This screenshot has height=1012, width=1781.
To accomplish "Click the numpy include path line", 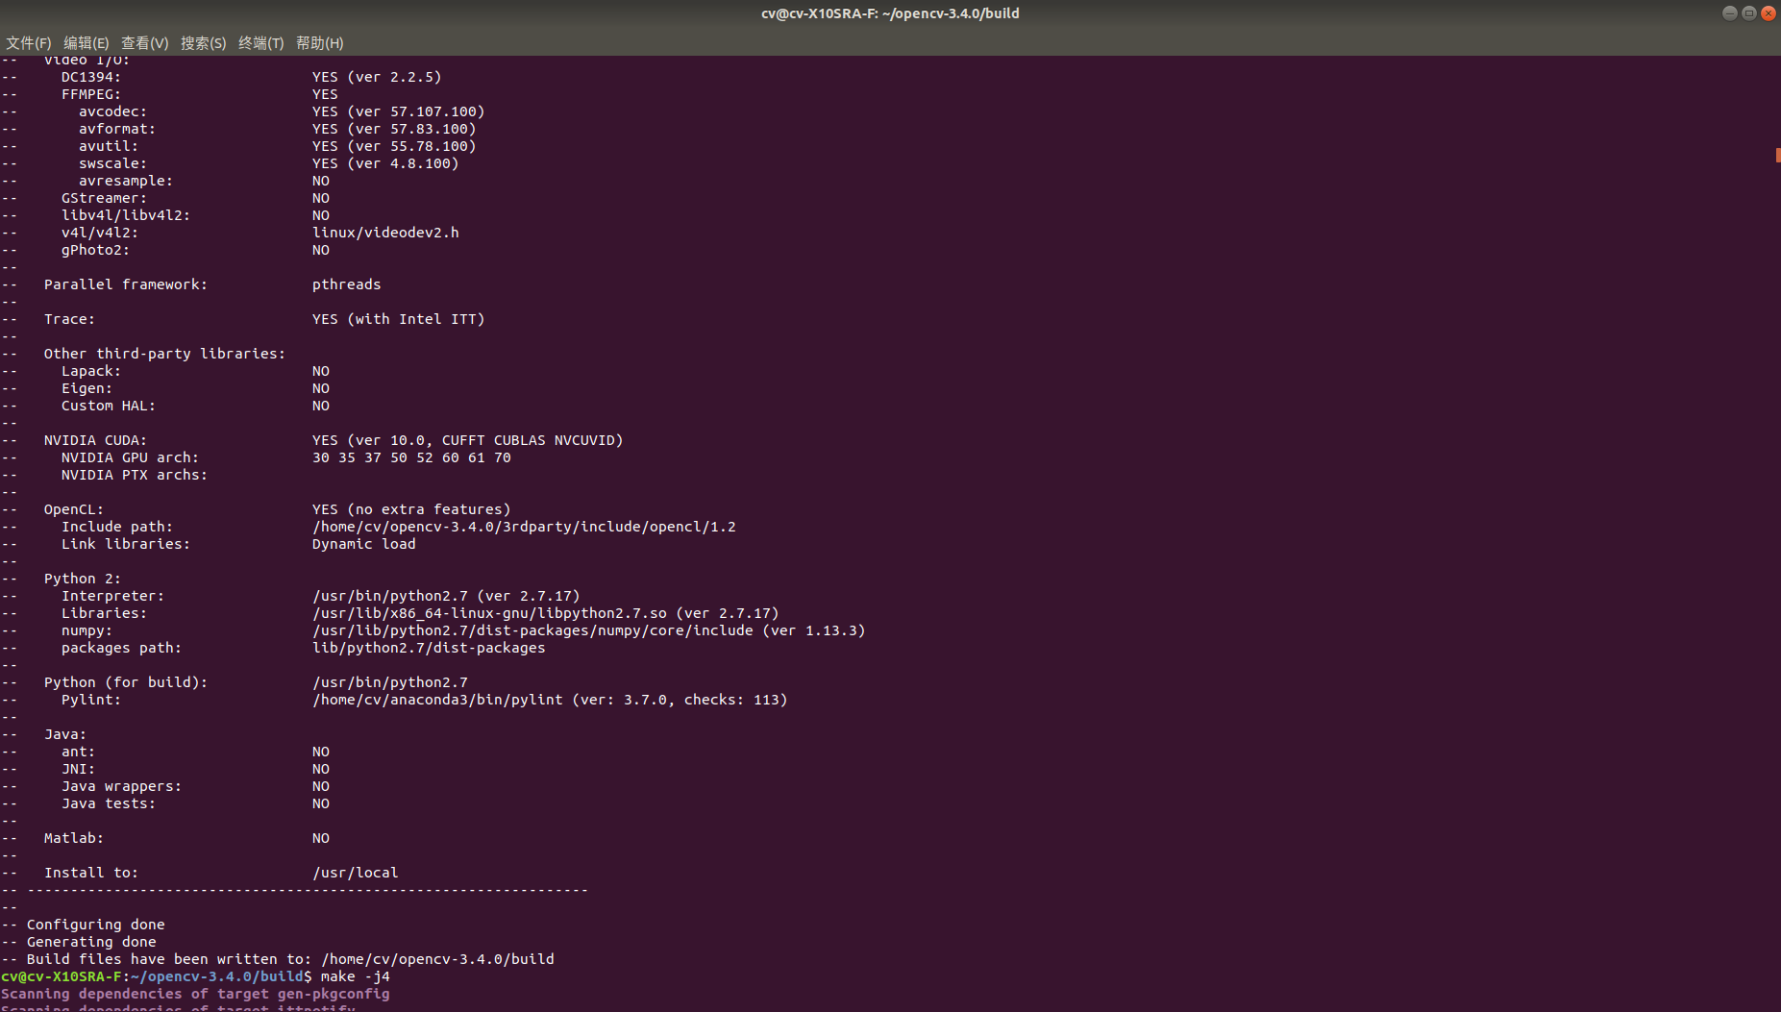I will click(x=588, y=630).
